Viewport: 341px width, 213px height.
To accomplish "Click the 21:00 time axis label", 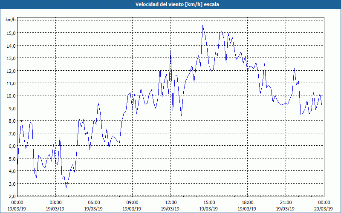I will click(286, 203).
